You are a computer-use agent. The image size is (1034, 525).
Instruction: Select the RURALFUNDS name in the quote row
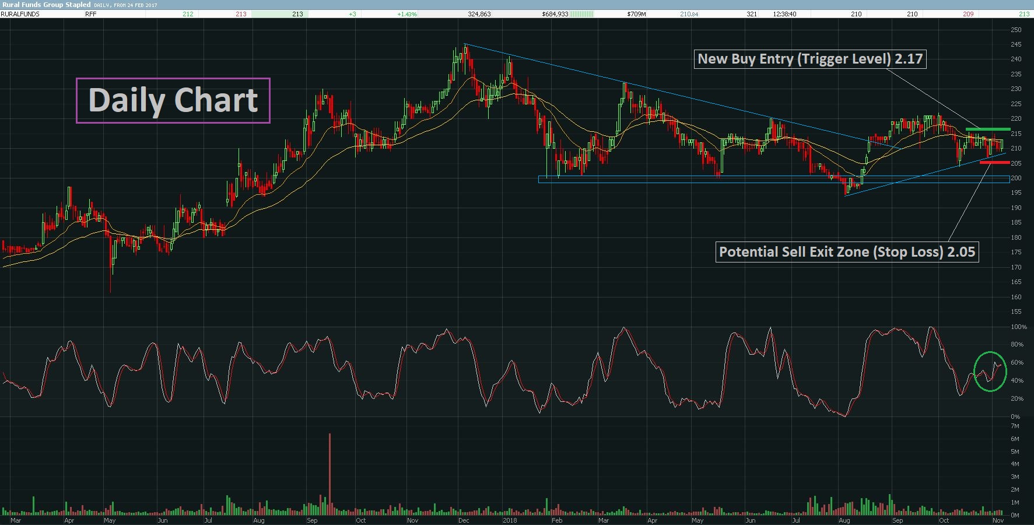(20, 14)
